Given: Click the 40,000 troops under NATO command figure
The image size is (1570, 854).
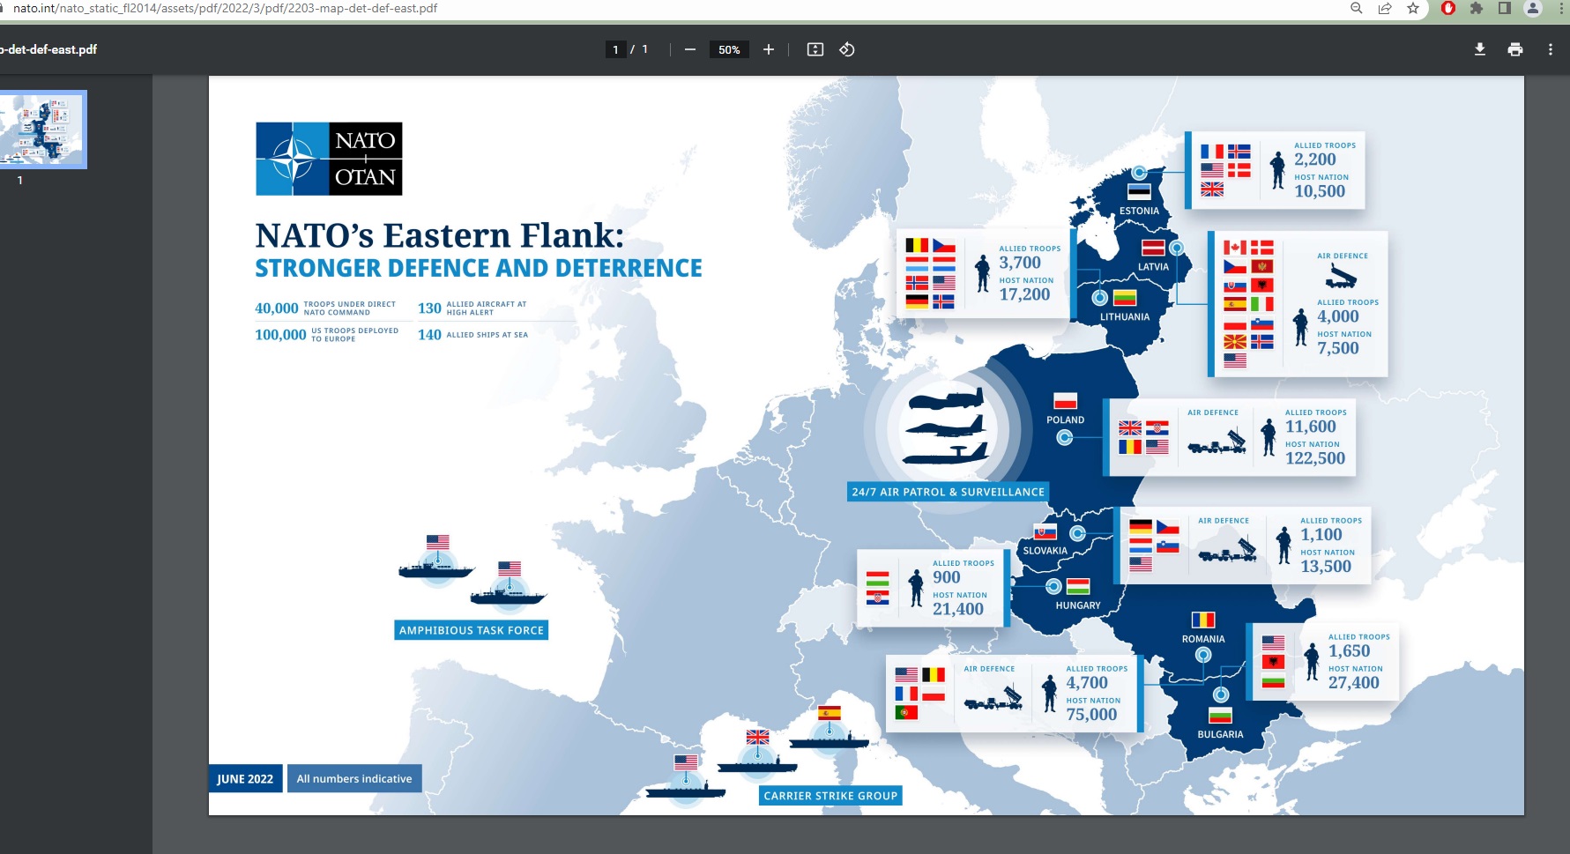Looking at the screenshot, I should [277, 308].
